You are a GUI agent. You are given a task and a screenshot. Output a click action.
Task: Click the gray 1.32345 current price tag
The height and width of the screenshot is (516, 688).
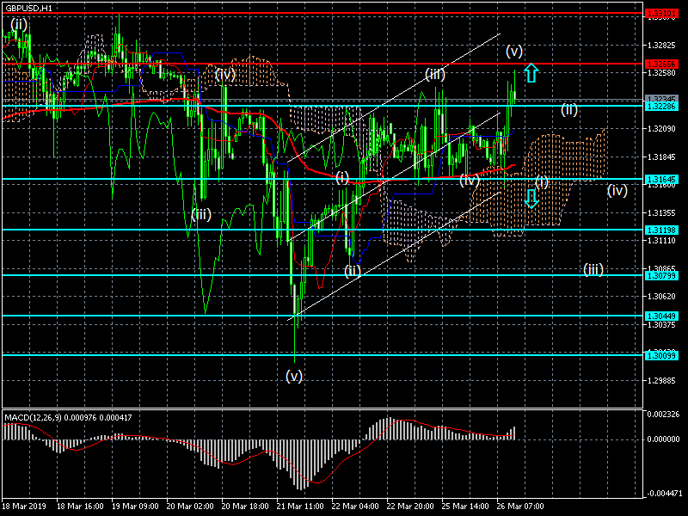tap(662, 99)
